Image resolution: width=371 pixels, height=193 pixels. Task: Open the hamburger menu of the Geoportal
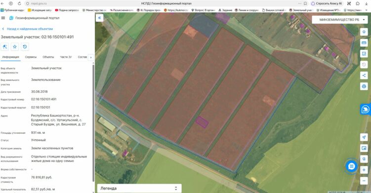[3, 18]
